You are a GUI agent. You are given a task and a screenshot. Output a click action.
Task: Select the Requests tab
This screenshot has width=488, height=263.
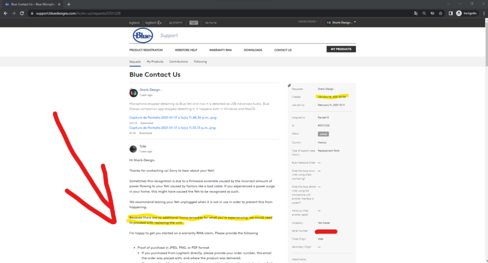coord(135,62)
